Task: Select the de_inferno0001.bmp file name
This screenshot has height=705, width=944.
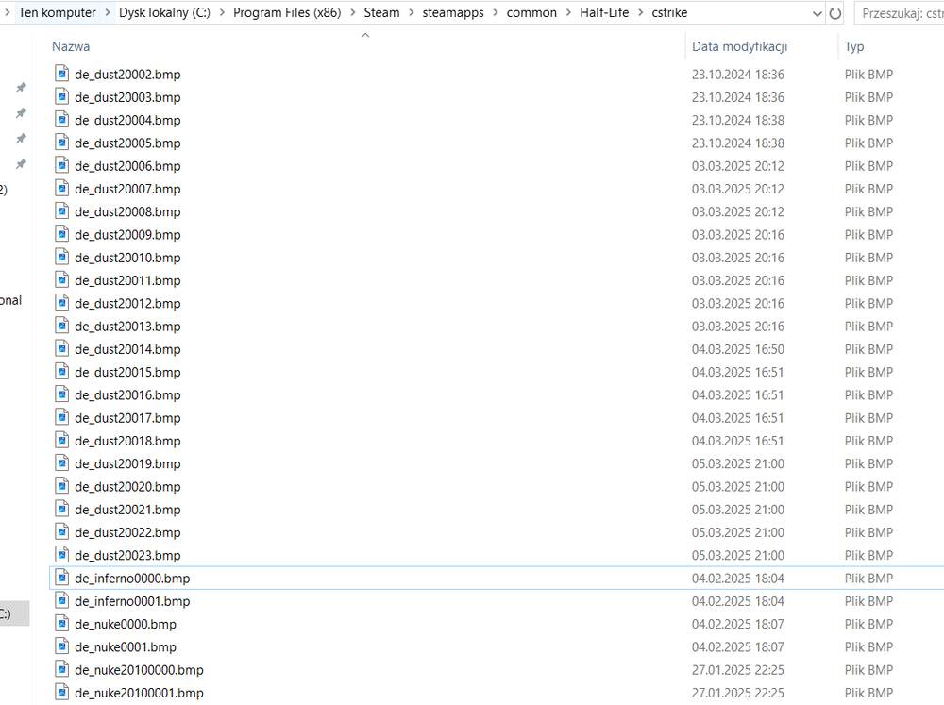Action: (x=132, y=601)
